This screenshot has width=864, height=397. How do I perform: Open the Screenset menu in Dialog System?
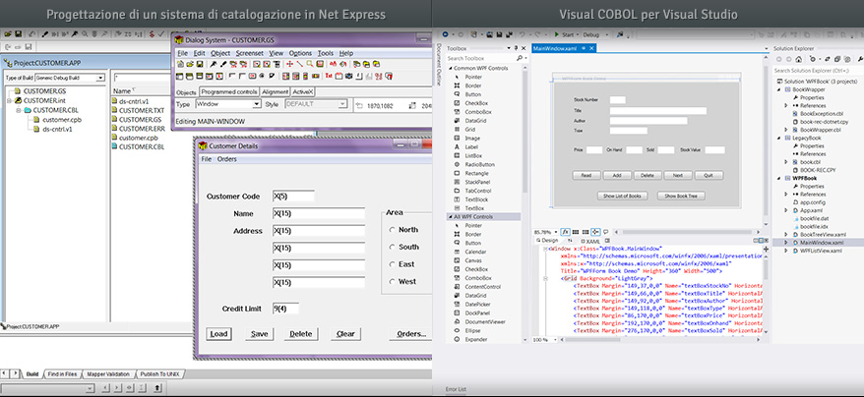tap(248, 53)
